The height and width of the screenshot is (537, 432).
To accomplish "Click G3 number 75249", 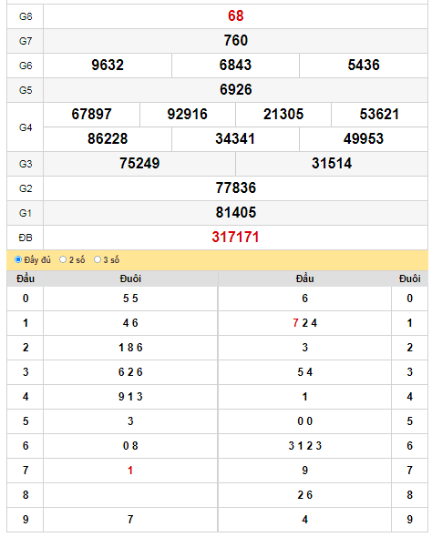I will tap(139, 163).
